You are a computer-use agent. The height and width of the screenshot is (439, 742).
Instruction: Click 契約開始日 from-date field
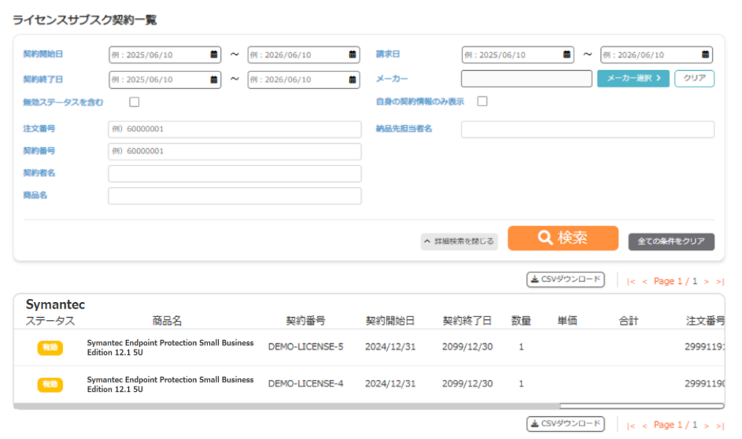coord(164,55)
